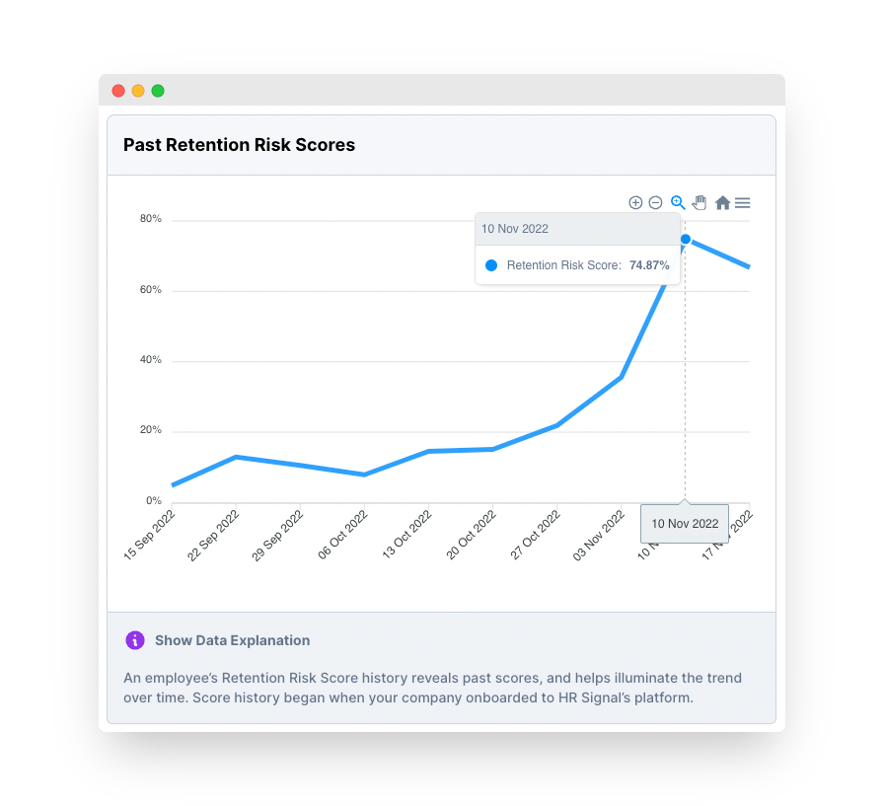Viewport: 884px width, 806px height.
Task: Click the chart zoom in plus icon
Action: (635, 203)
